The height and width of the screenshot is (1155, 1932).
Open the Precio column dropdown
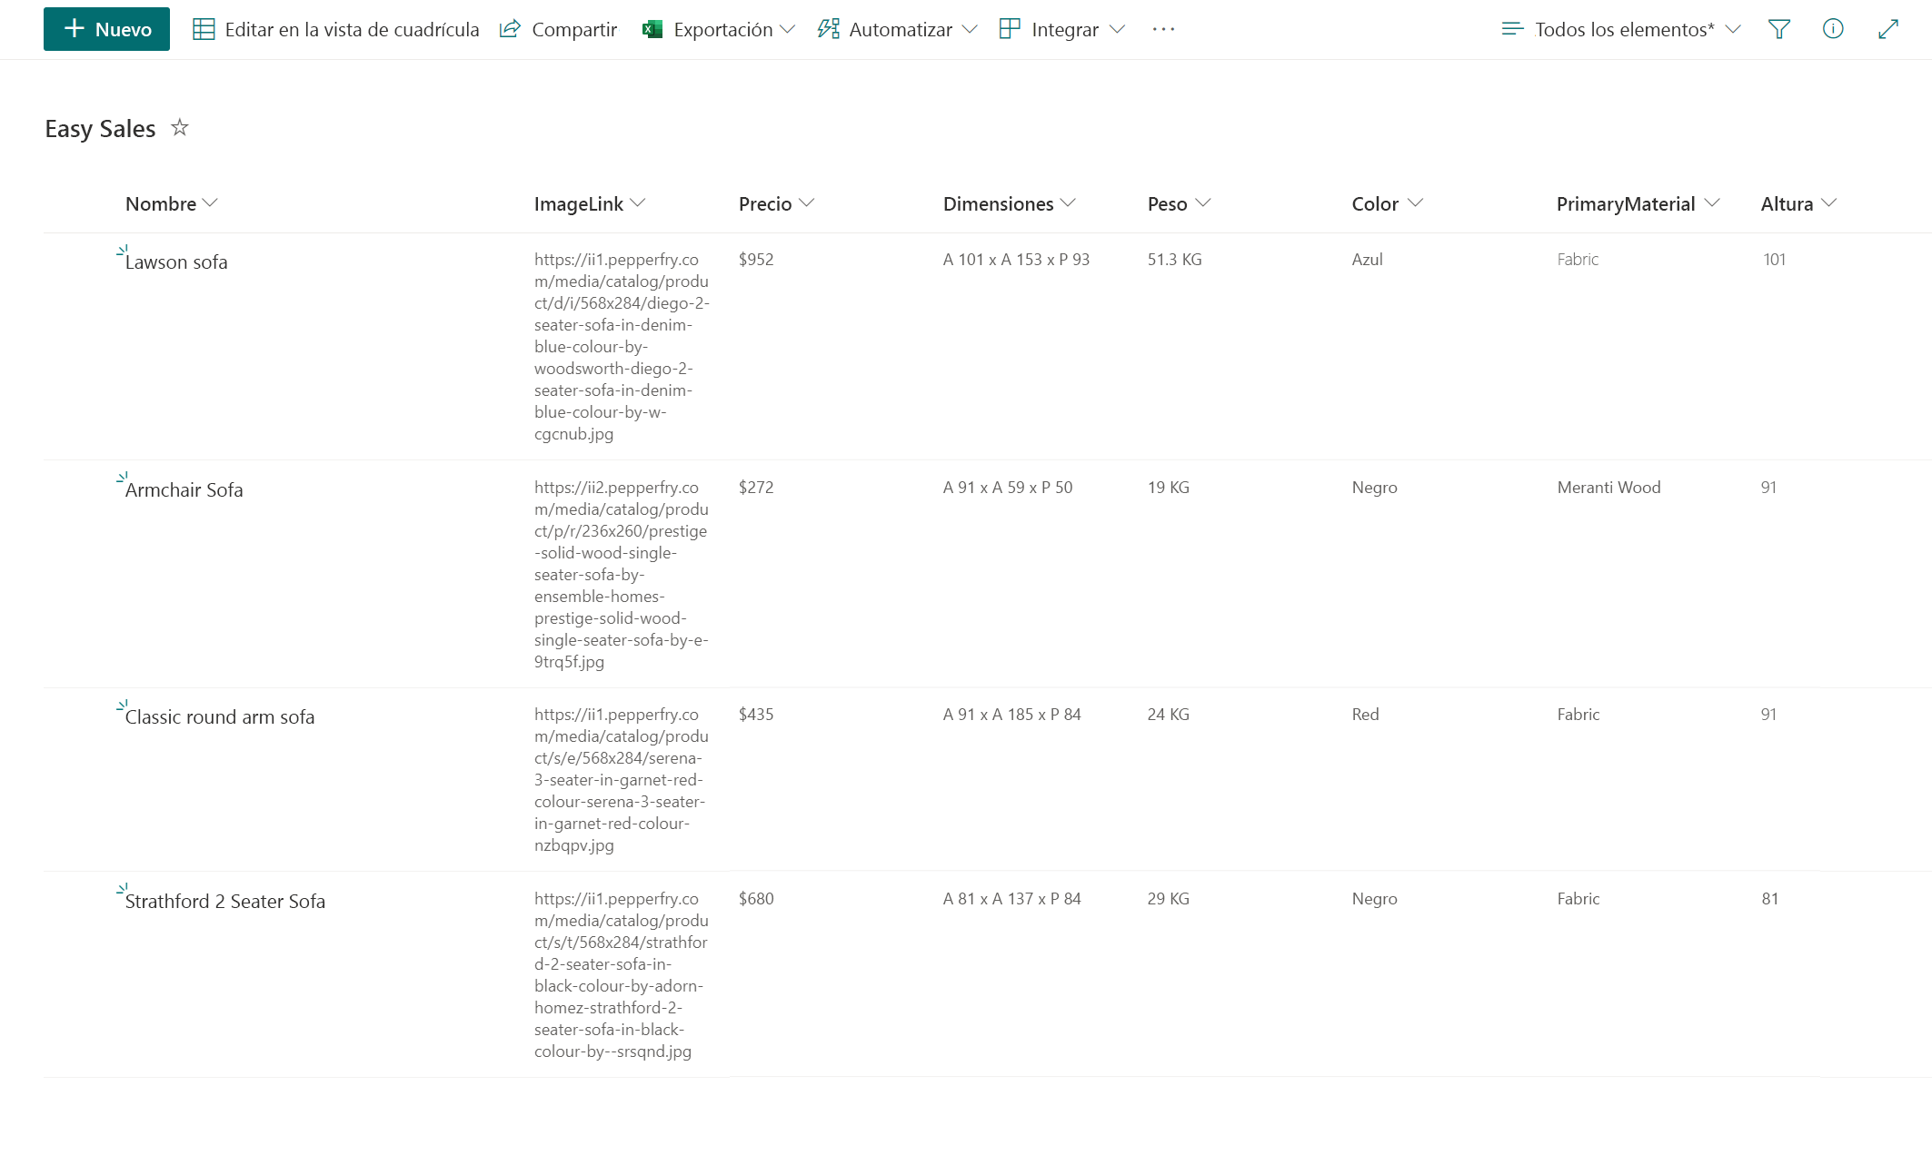tap(808, 203)
